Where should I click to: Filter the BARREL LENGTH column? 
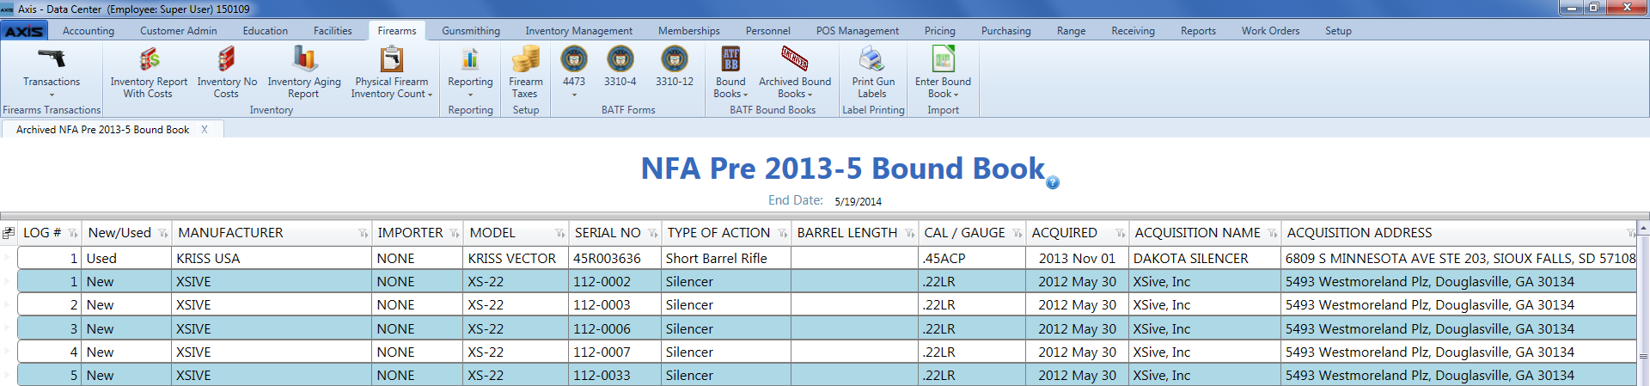pyautogui.click(x=910, y=234)
